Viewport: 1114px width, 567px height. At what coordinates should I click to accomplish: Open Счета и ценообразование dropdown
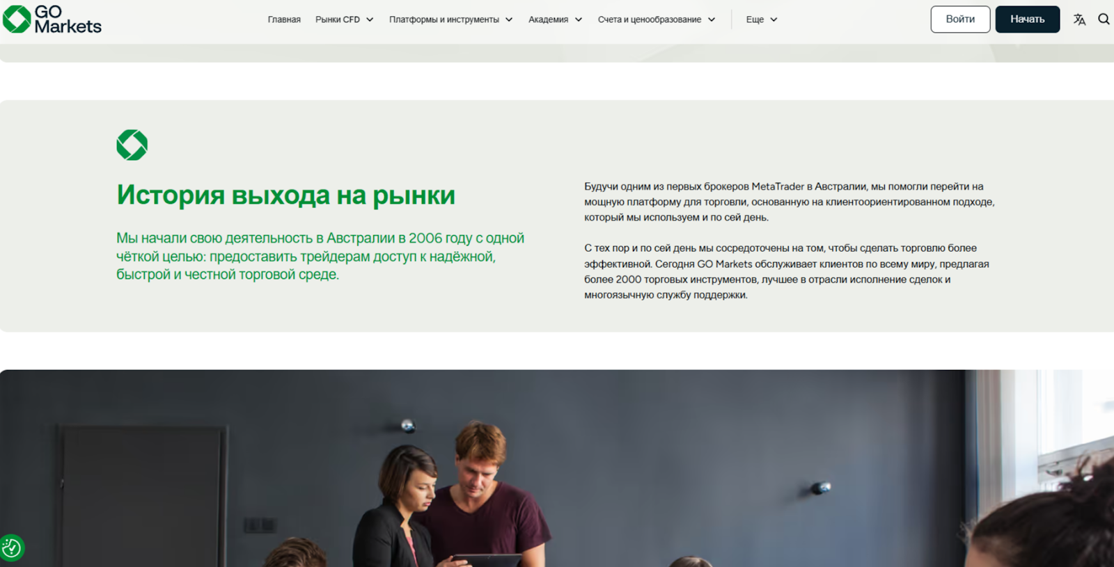coord(656,19)
